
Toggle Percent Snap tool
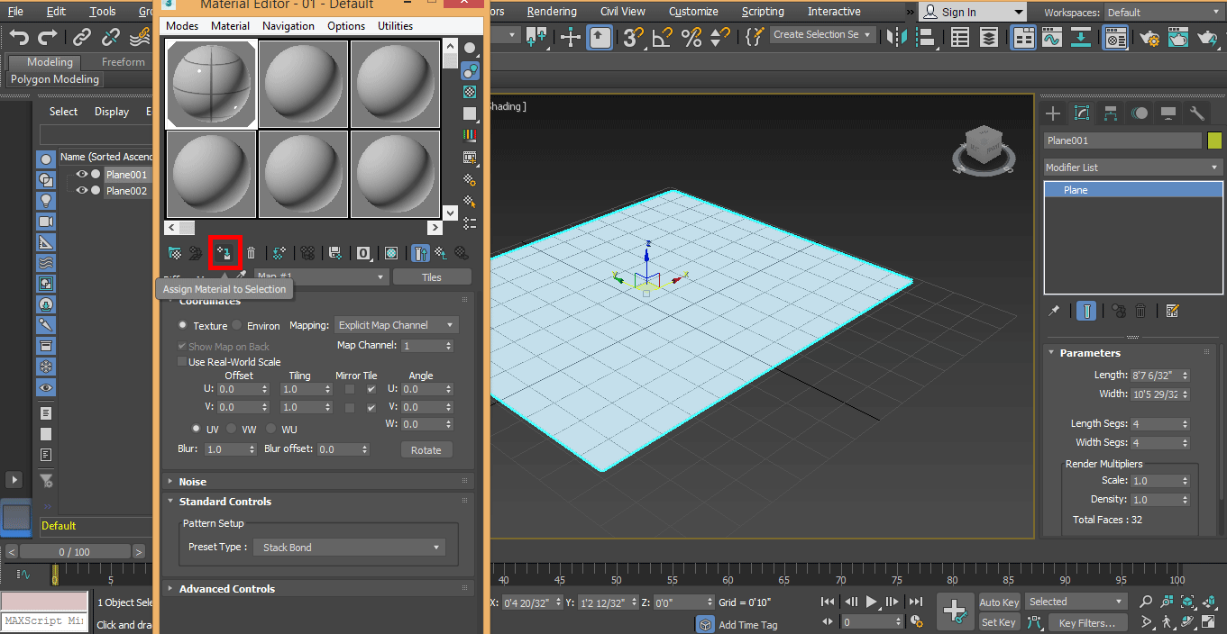click(x=691, y=37)
